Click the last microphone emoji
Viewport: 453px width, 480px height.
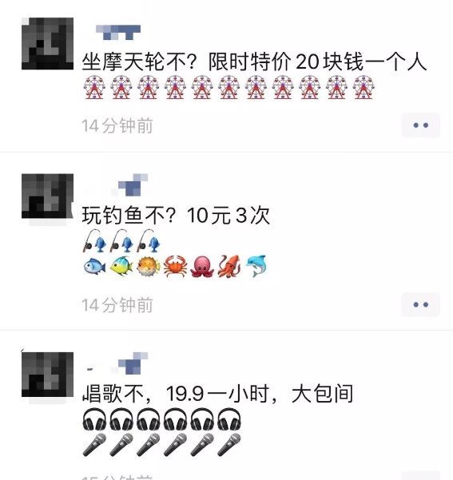[229, 445]
